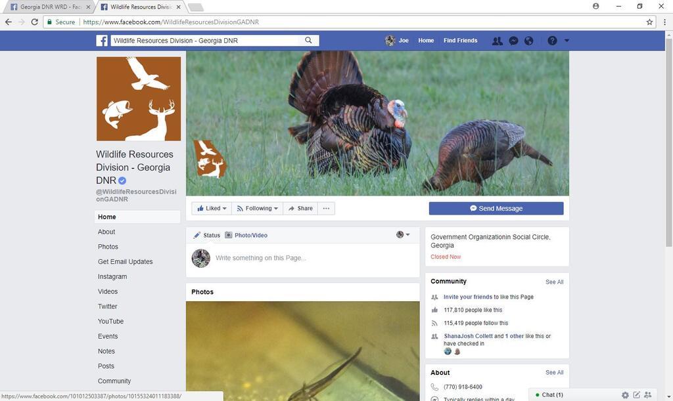
Task: Open Notifications globe icon
Action: pos(529,41)
